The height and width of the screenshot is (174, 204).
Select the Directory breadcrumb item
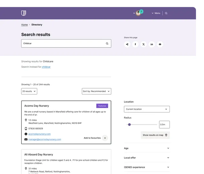pos(37,25)
